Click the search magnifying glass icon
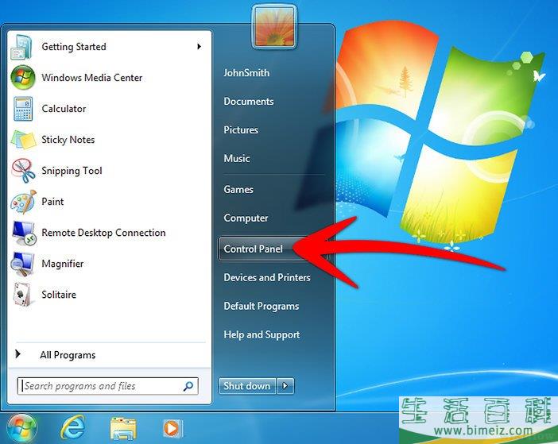Image resolution: width=558 pixels, height=444 pixels. (x=188, y=386)
